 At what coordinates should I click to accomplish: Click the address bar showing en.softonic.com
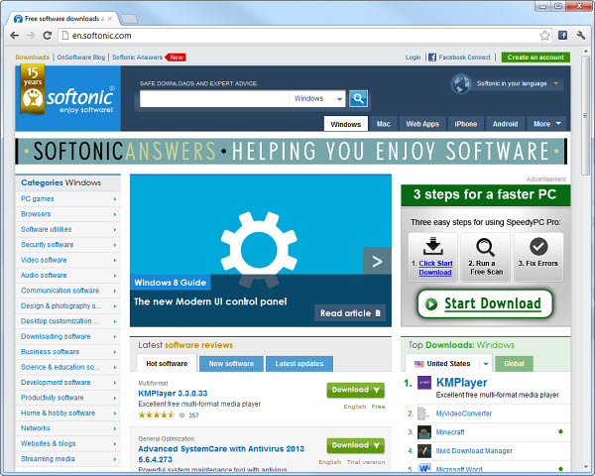tap(297, 35)
